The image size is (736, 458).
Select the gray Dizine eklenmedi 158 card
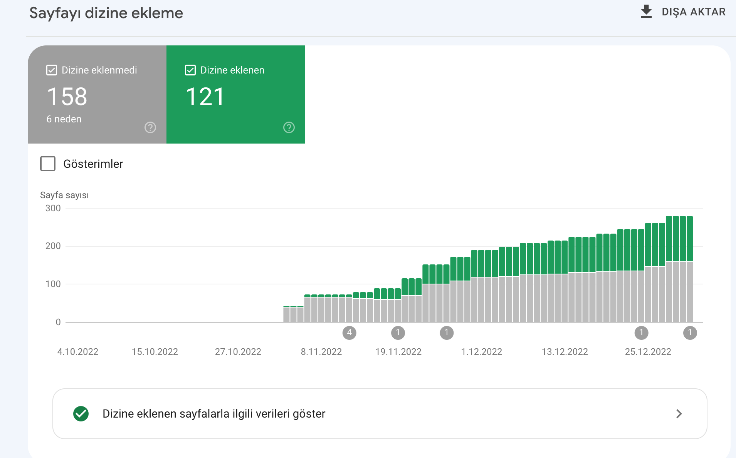(97, 95)
